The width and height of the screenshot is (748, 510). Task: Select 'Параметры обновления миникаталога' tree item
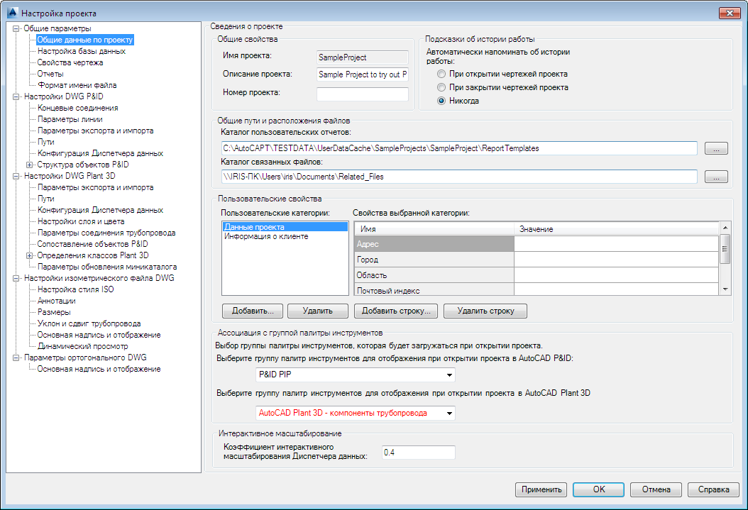point(107,267)
